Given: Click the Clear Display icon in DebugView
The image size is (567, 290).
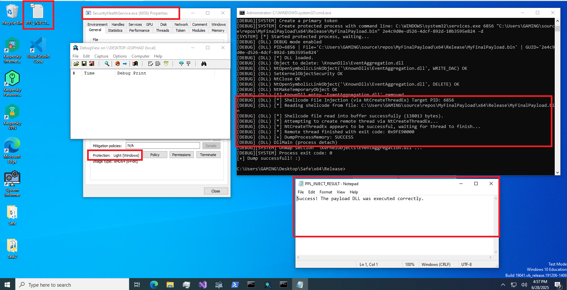Looking at the screenshot, I should coord(151,63).
